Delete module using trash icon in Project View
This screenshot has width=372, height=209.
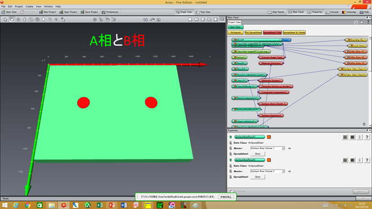(x=364, y=124)
